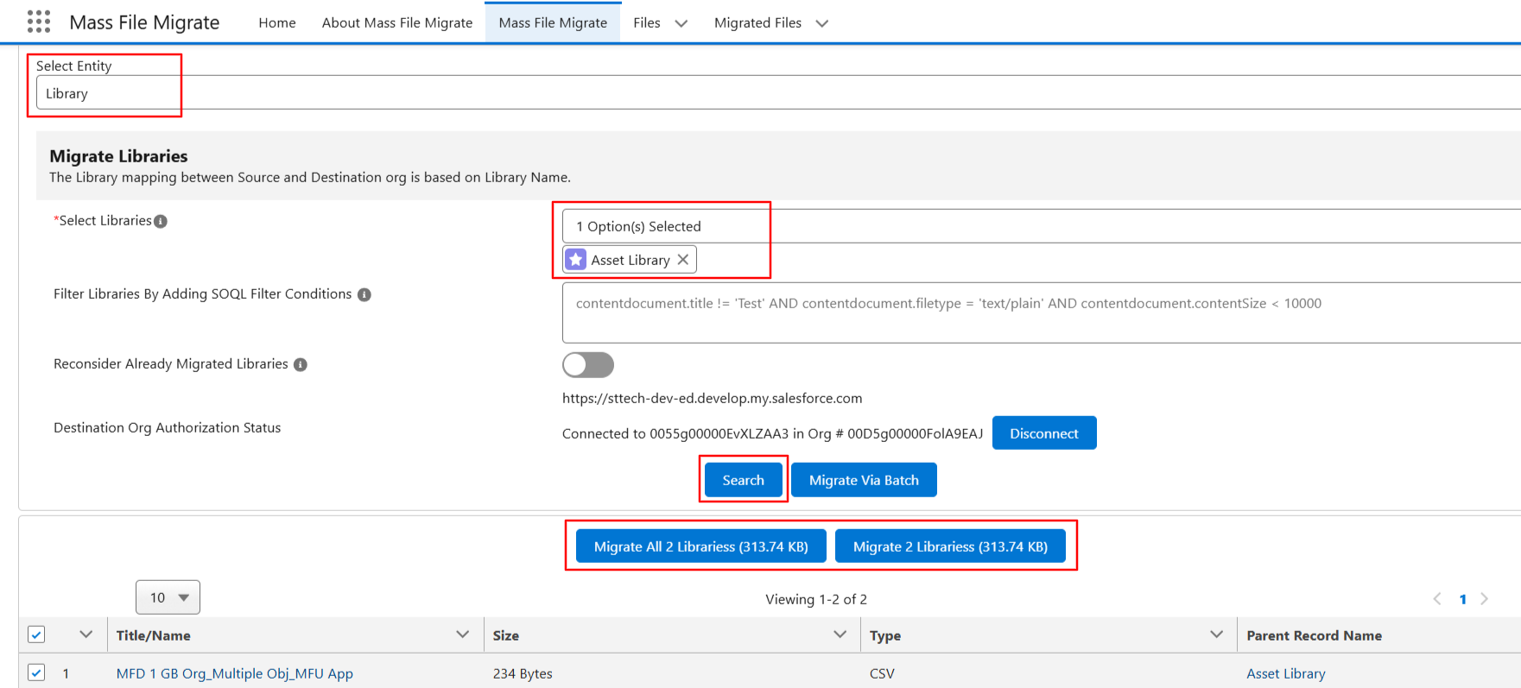Open the Size column menu
This screenshot has height=688, width=1521.
point(840,634)
